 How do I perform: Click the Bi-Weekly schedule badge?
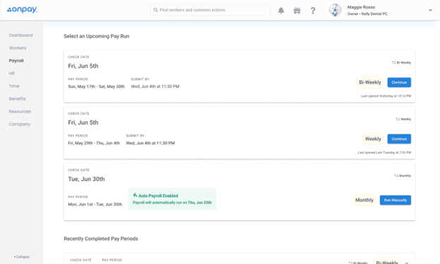coord(370,82)
